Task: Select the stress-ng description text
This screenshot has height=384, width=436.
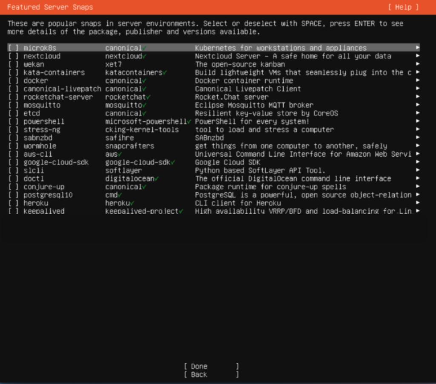Action: click(264, 130)
